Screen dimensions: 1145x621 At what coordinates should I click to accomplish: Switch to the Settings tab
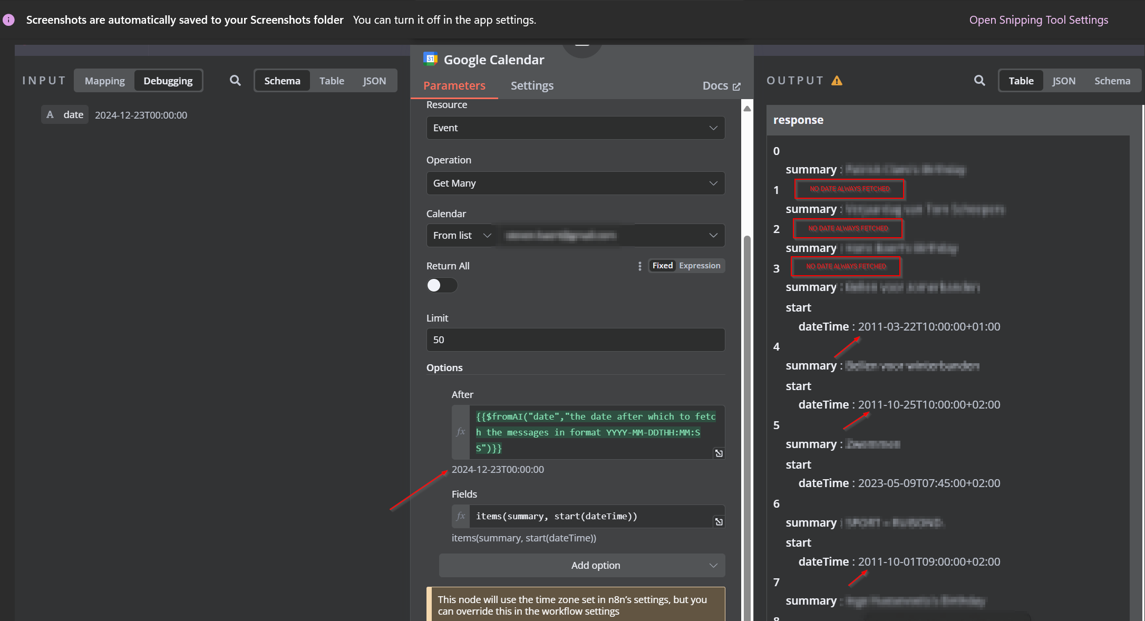pyautogui.click(x=531, y=85)
